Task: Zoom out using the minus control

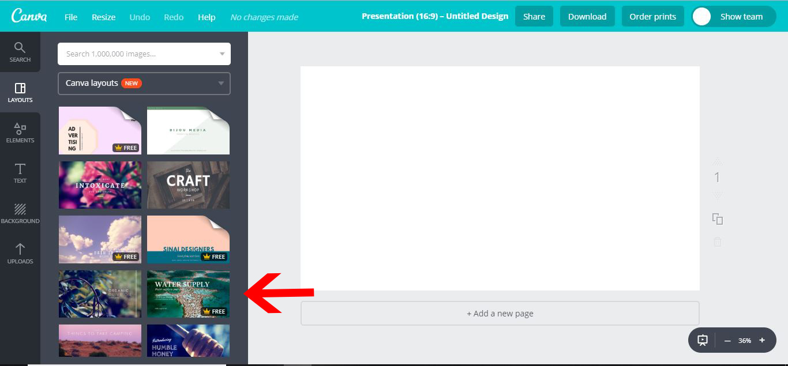Action: pos(728,340)
